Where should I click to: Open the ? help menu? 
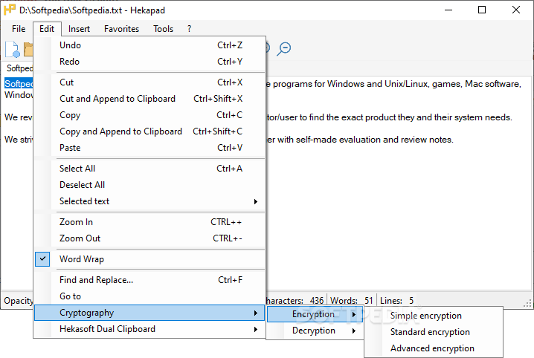pos(190,29)
